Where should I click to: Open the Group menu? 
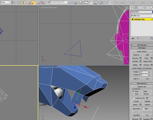123,3
